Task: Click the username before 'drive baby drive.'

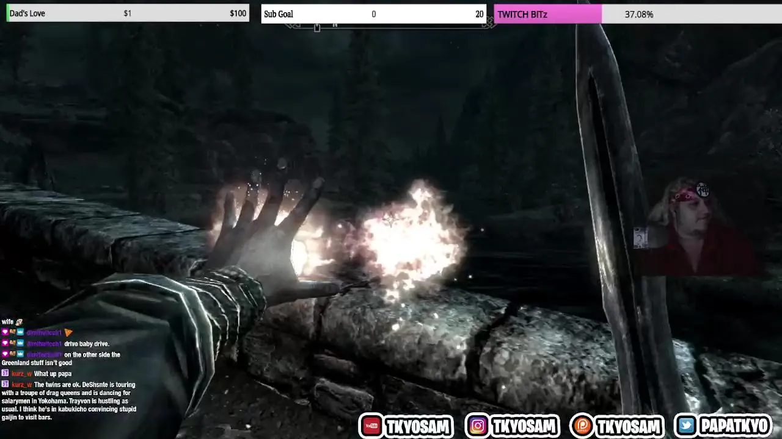Action: [x=44, y=344]
